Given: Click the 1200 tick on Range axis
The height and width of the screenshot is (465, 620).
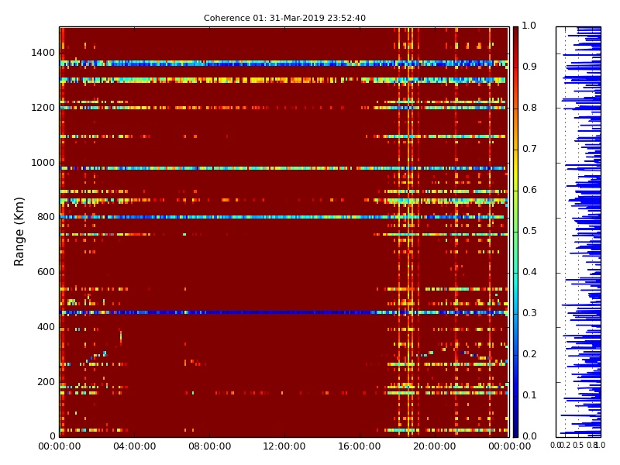Looking at the screenshot, I should pos(43,108).
